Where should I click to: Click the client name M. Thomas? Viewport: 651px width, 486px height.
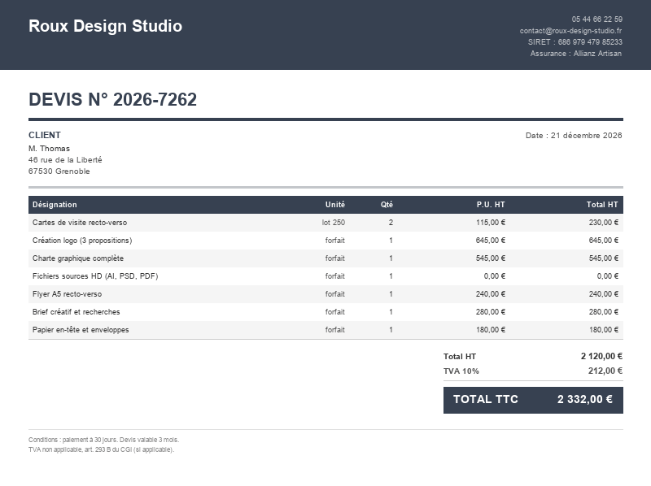49,149
